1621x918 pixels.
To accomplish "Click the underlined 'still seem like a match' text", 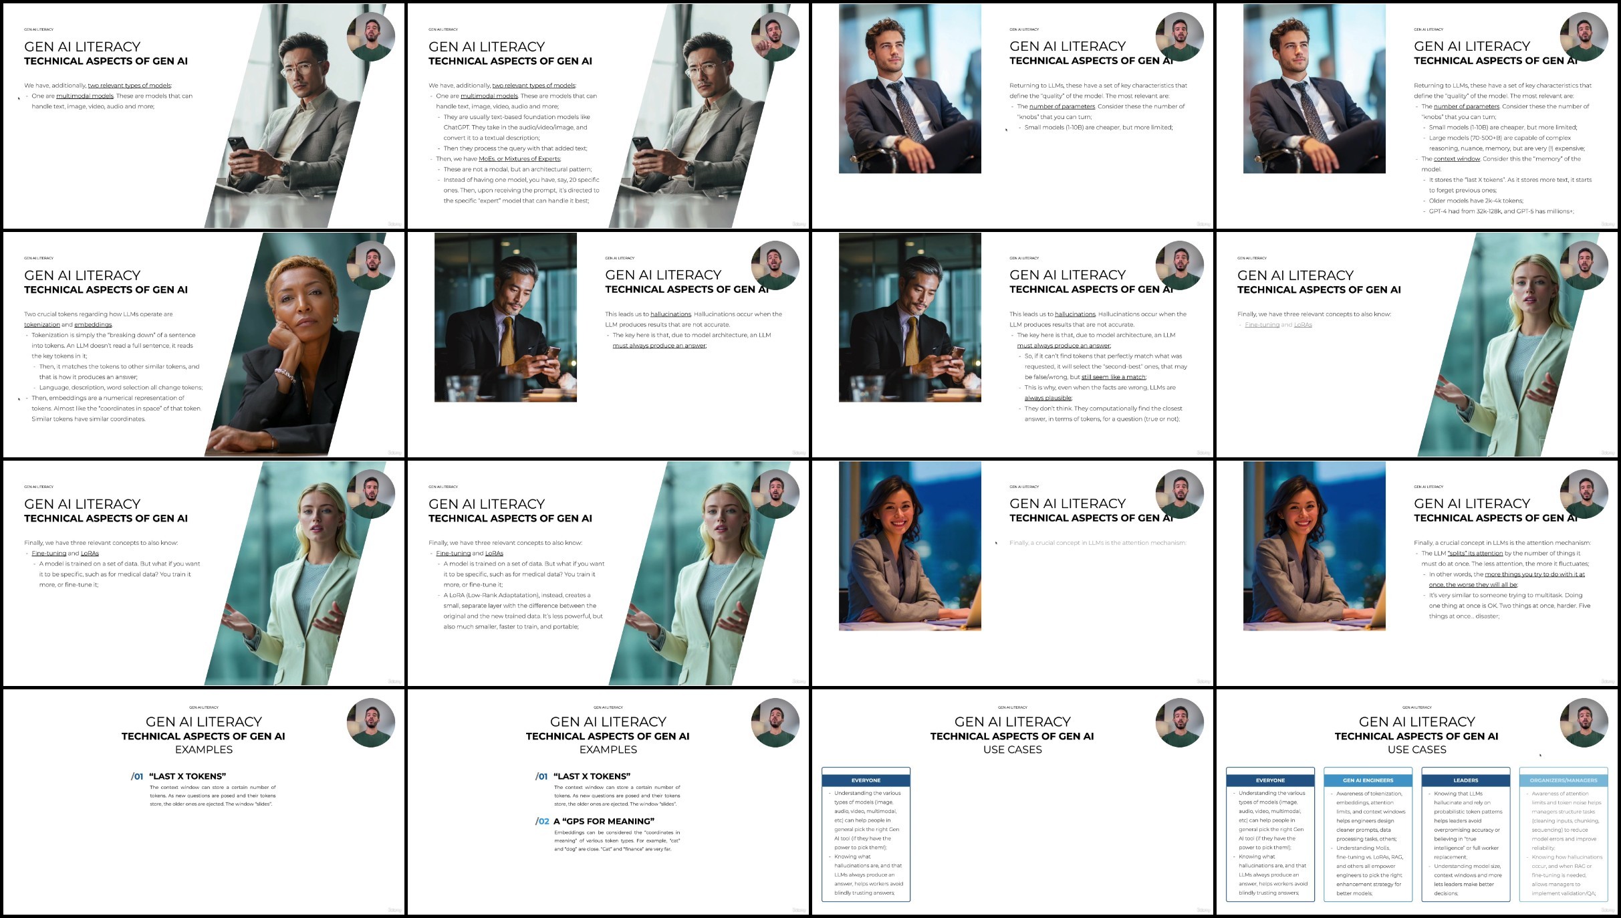I will click(x=1113, y=377).
